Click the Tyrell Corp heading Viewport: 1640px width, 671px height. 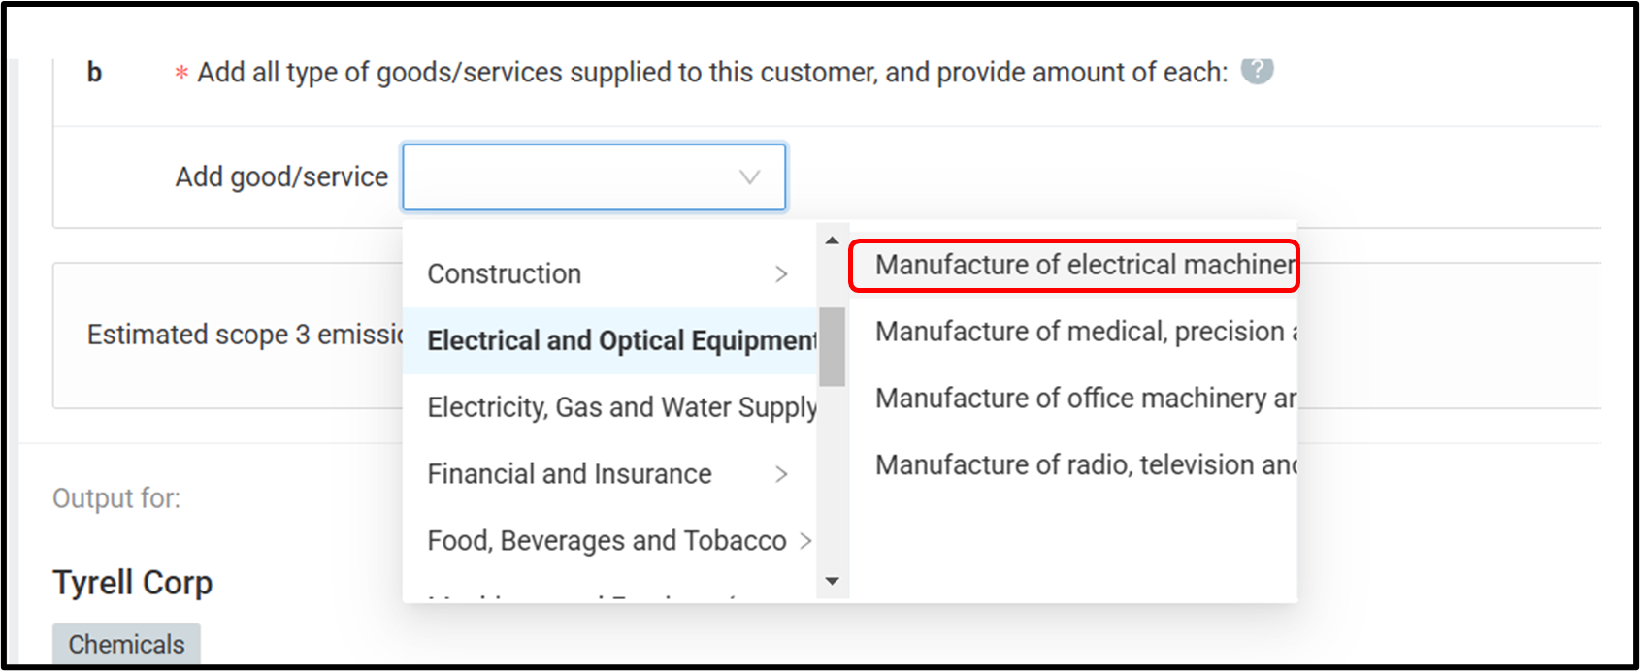pyautogui.click(x=133, y=582)
